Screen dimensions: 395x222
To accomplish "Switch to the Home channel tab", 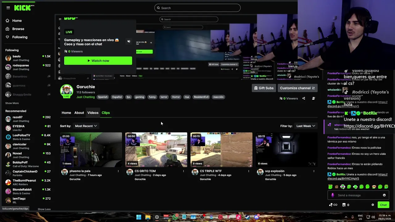I will [66, 113].
